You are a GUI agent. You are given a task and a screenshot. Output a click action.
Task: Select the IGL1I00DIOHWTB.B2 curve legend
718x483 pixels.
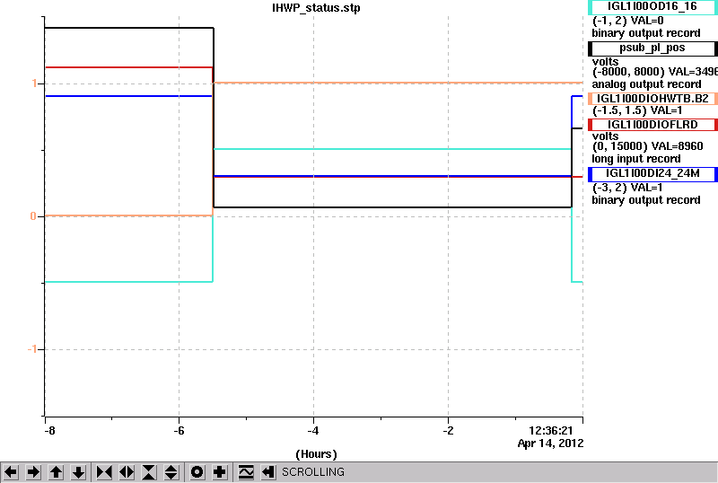[x=652, y=99]
